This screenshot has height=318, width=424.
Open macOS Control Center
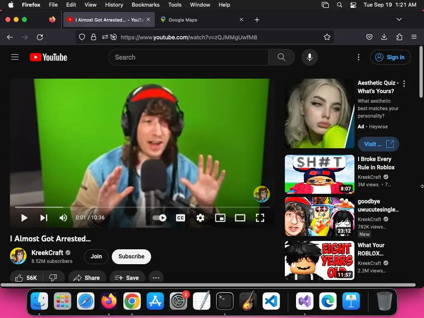353,5
